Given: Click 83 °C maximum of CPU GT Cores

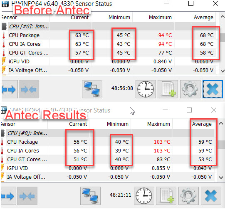Looking at the screenshot, I should (x=163, y=160).
